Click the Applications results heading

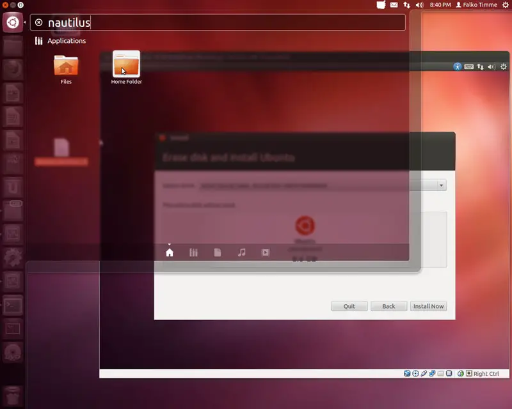[x=67, y=41]
